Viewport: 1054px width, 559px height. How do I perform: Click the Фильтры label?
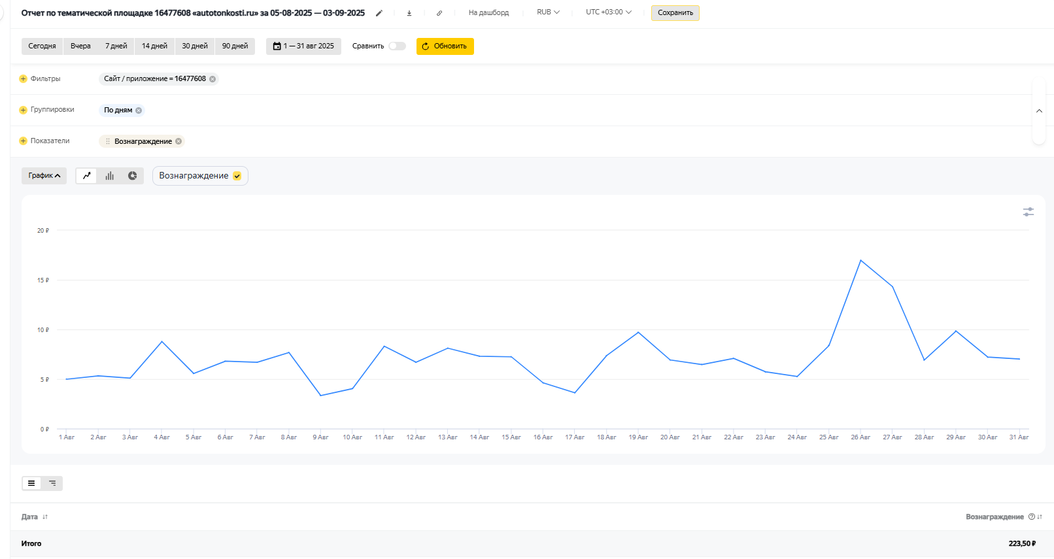(x=45, y=78)
